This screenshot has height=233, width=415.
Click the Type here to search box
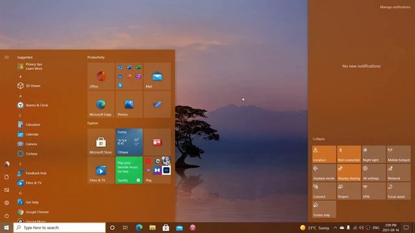click(60, 228)
